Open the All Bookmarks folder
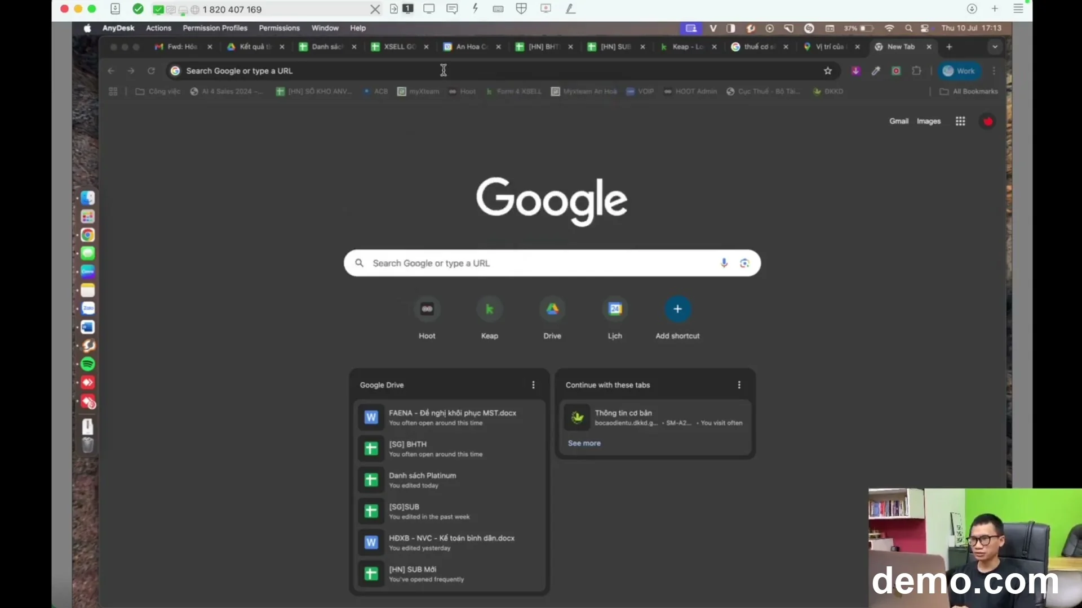Viewport: 1082px width, 608px height. point(969,91)
